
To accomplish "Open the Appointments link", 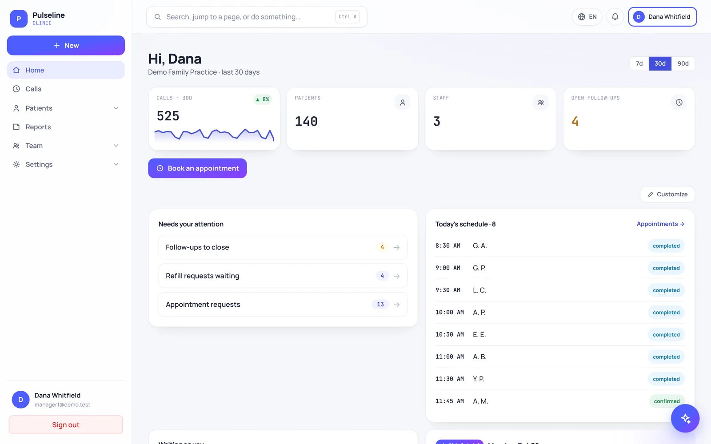I will (x=660, y=224).
